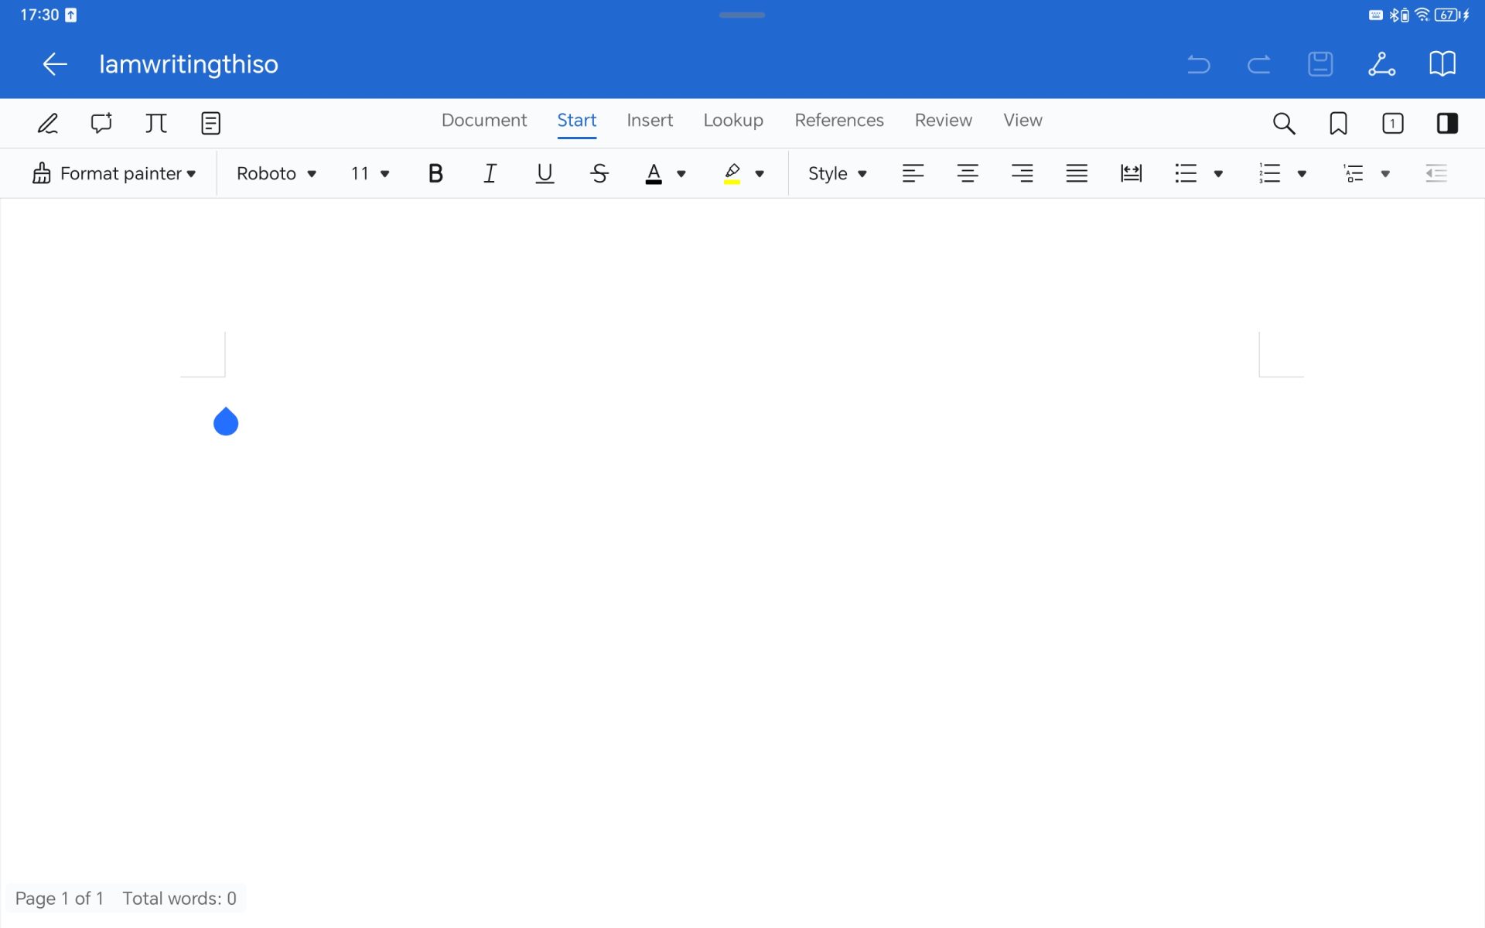Click the bookmark icon
Image resolution: width=1485 pixels, height=928 pixels.
[x=1338, y=123]
